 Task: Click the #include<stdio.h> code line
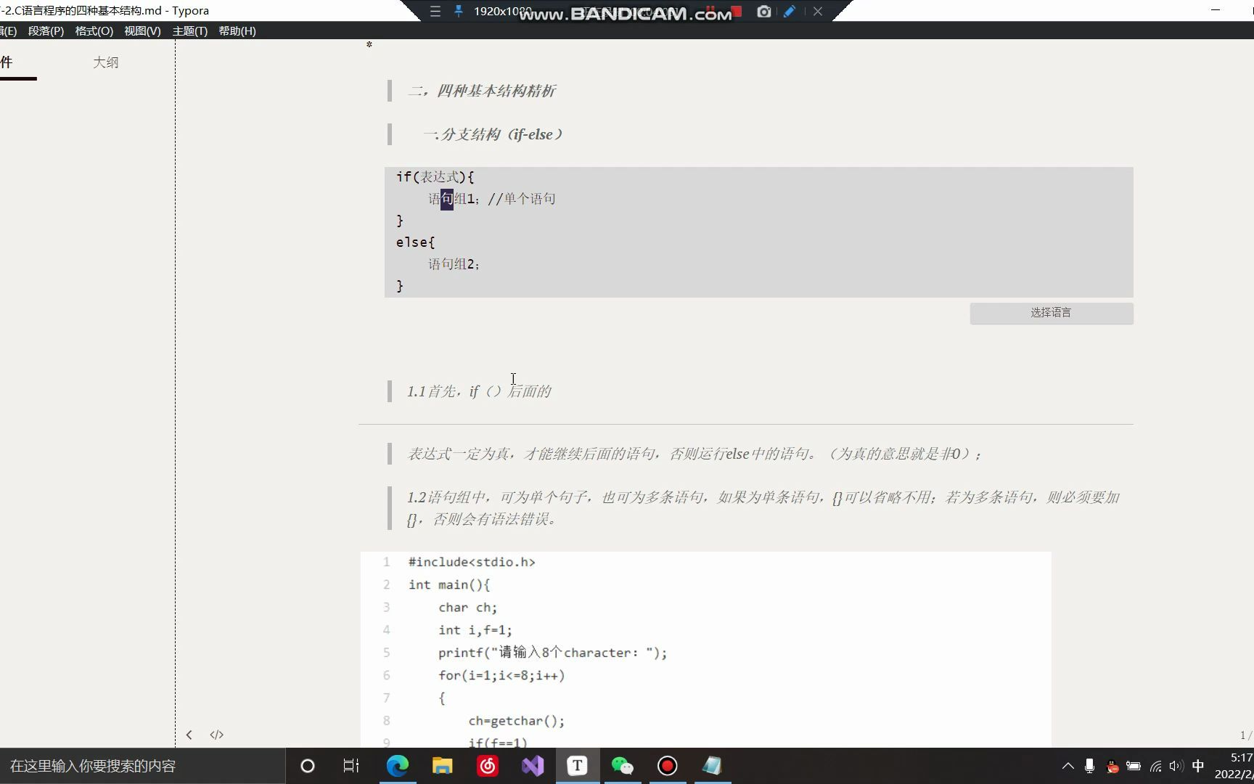tap(472, 563)
